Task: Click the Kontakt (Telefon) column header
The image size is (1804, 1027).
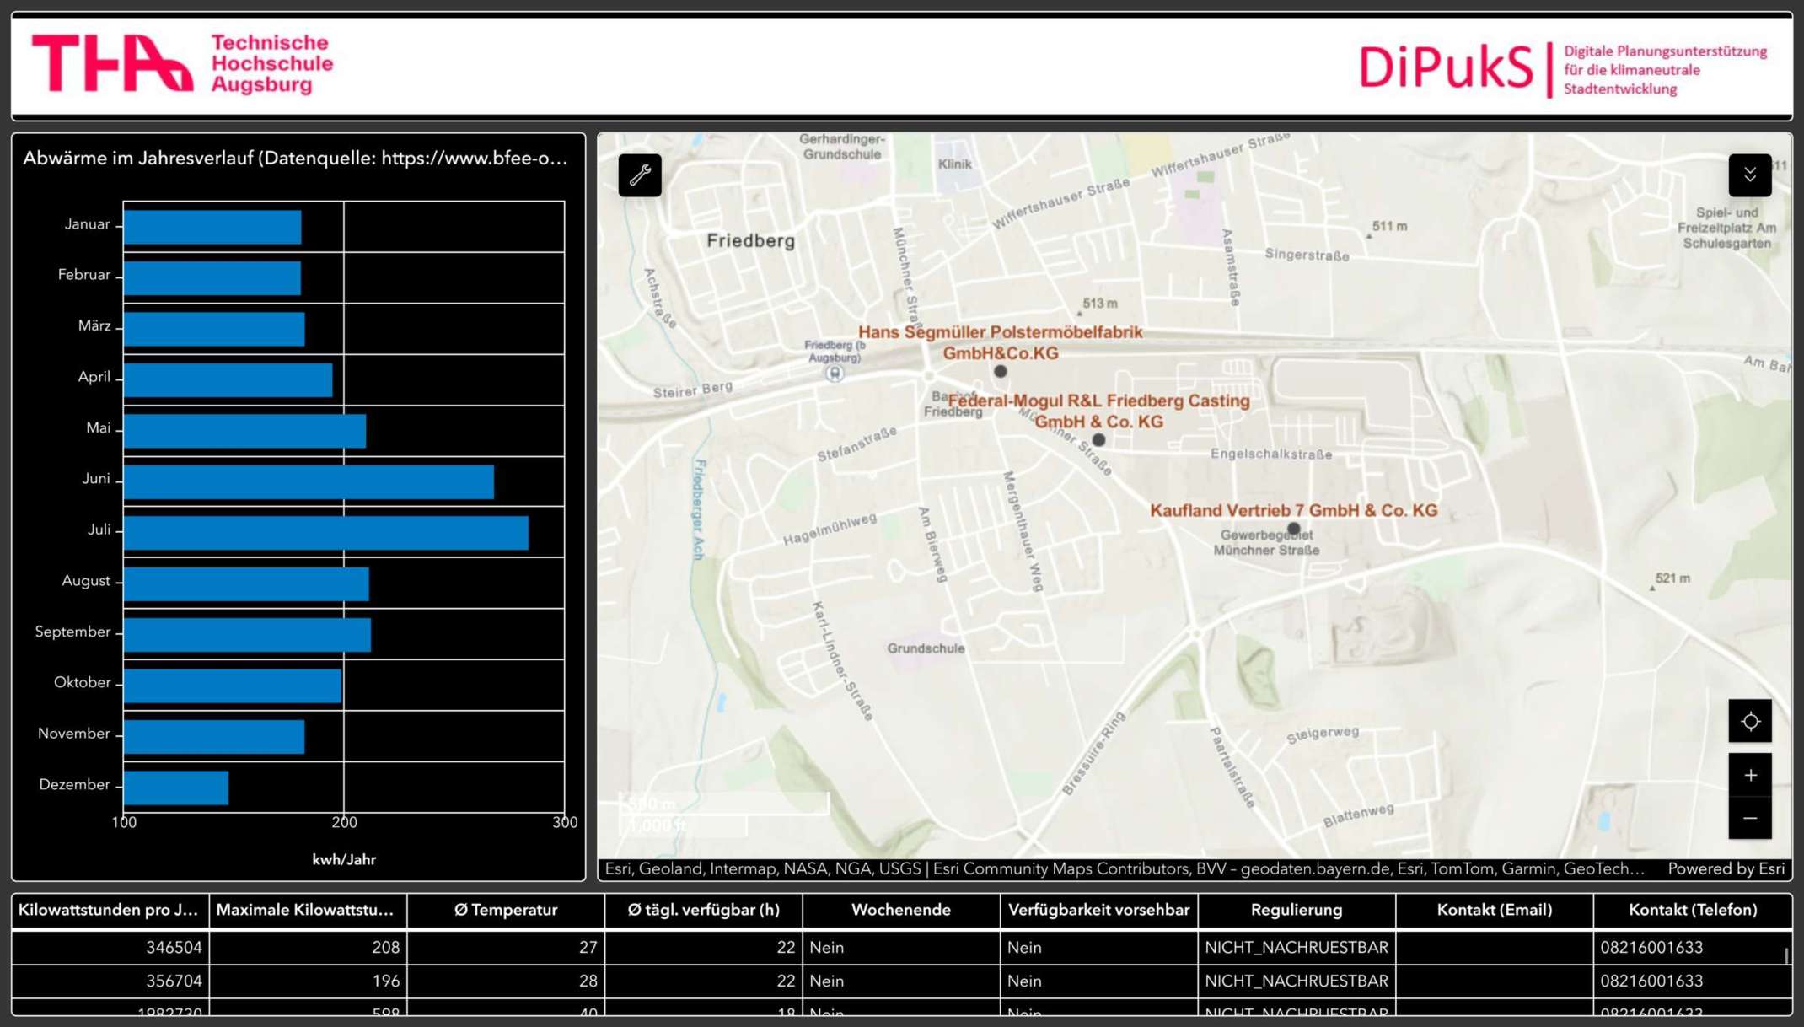Action: click(x=1692, y=910)
